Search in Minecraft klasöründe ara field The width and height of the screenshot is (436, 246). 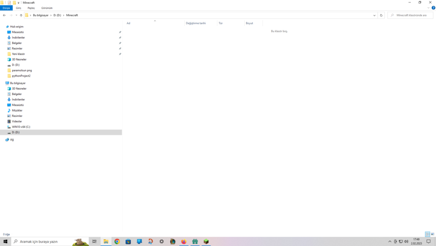point(410,16)
